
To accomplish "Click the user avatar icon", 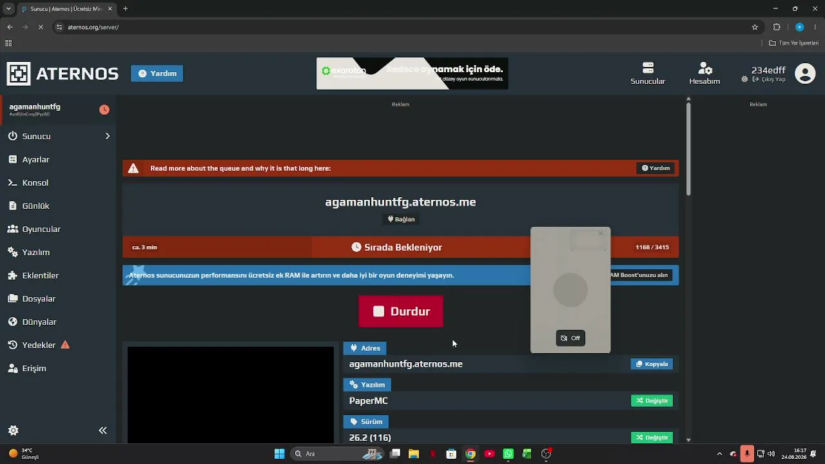I will click(805, 73).
